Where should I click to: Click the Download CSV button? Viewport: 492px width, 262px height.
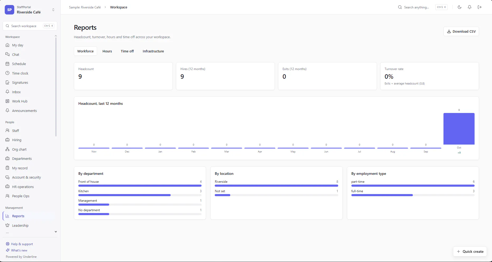coord(461,31)
